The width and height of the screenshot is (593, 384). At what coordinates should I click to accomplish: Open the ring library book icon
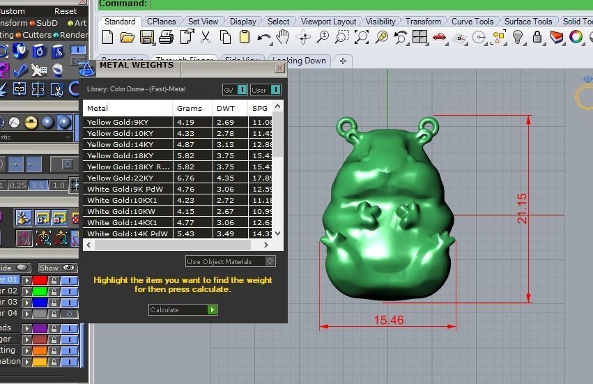[39, 51]
